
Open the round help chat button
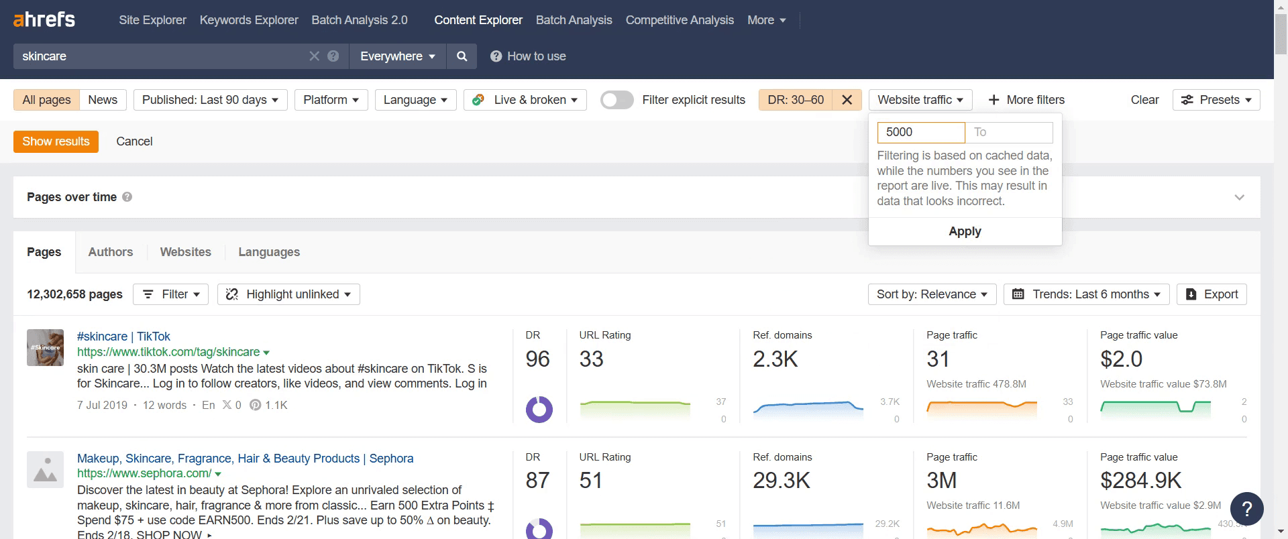click(1246, 509)
